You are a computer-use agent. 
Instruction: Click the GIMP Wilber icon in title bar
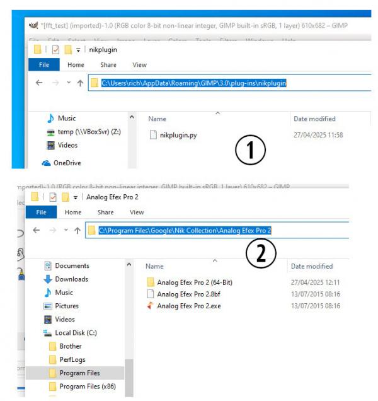33,25
